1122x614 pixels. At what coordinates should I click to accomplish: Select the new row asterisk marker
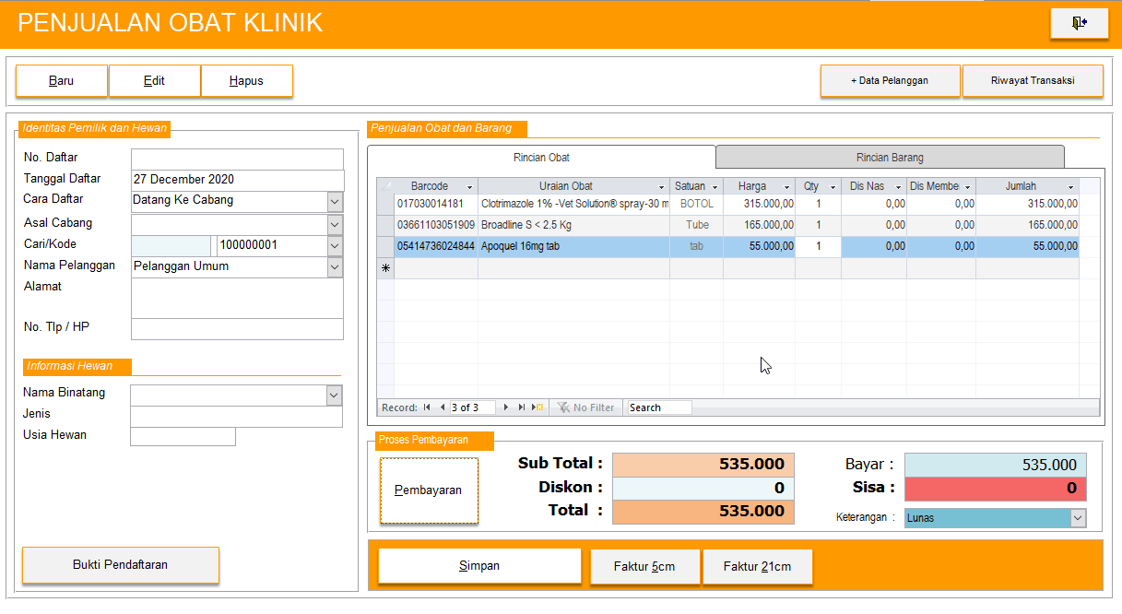tap(385, 268)
